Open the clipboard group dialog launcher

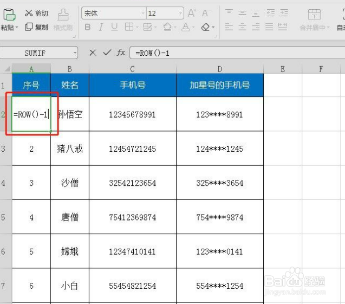pyautogui.click(x=74, y=36)
